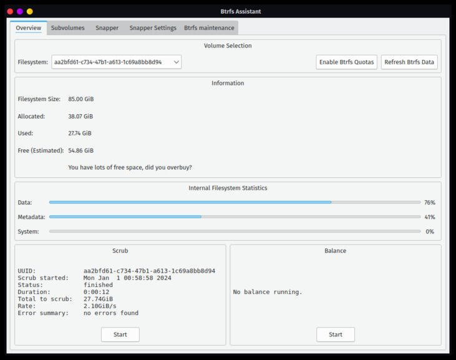Click the System usage progress bar
The image size is (456, 360).
[x=235, y=231]
